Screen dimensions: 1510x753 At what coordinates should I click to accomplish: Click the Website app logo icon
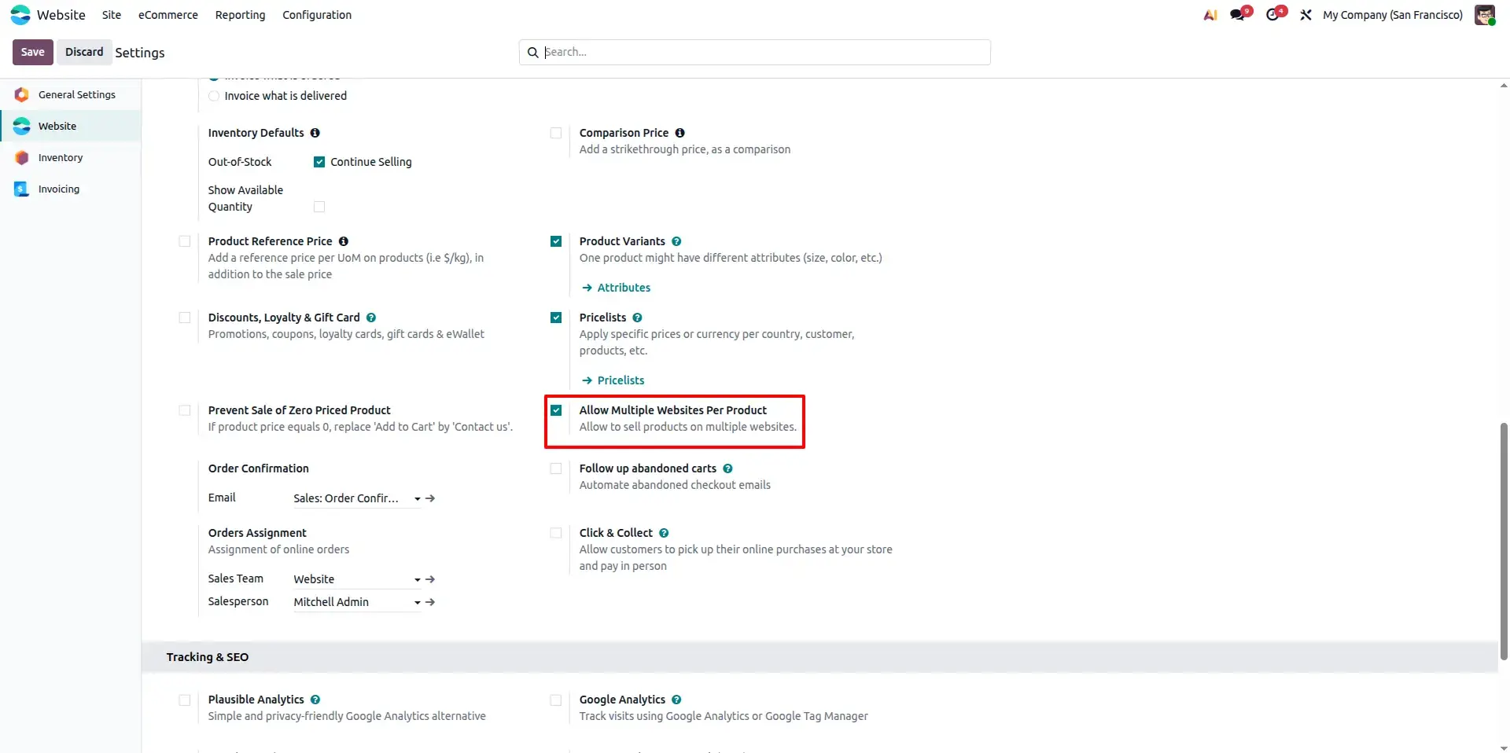coord(20,15)
